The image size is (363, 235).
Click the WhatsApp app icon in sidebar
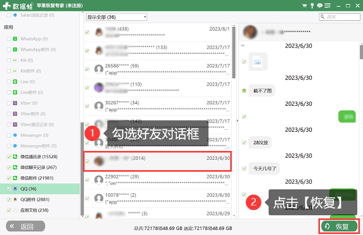point(15,39)
